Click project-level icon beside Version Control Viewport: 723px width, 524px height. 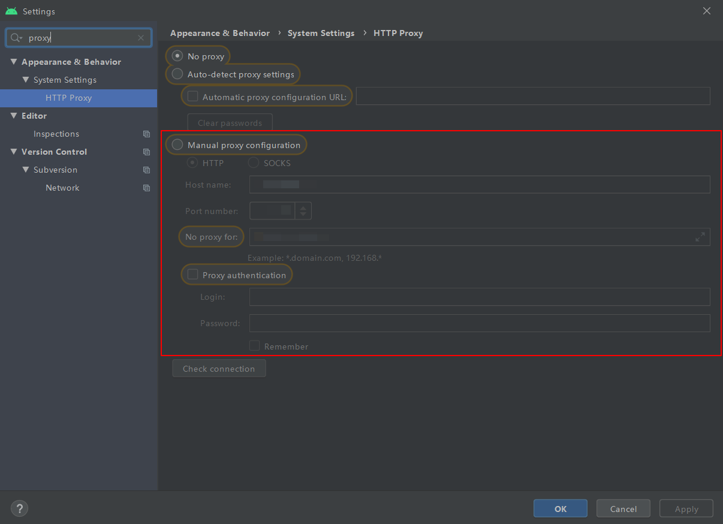(x=146, y=152)
